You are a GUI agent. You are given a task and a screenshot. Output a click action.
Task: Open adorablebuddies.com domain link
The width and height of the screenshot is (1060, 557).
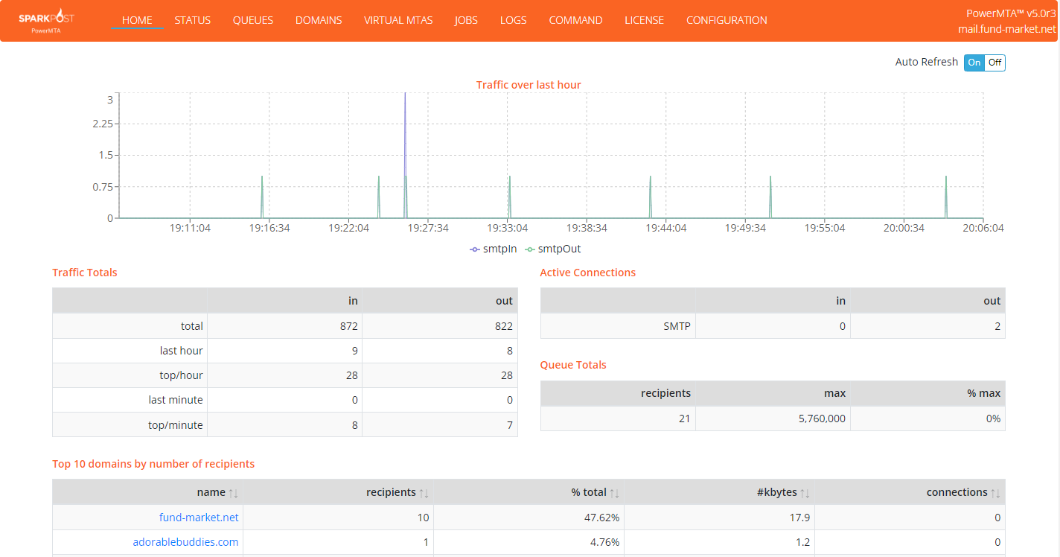185,542
